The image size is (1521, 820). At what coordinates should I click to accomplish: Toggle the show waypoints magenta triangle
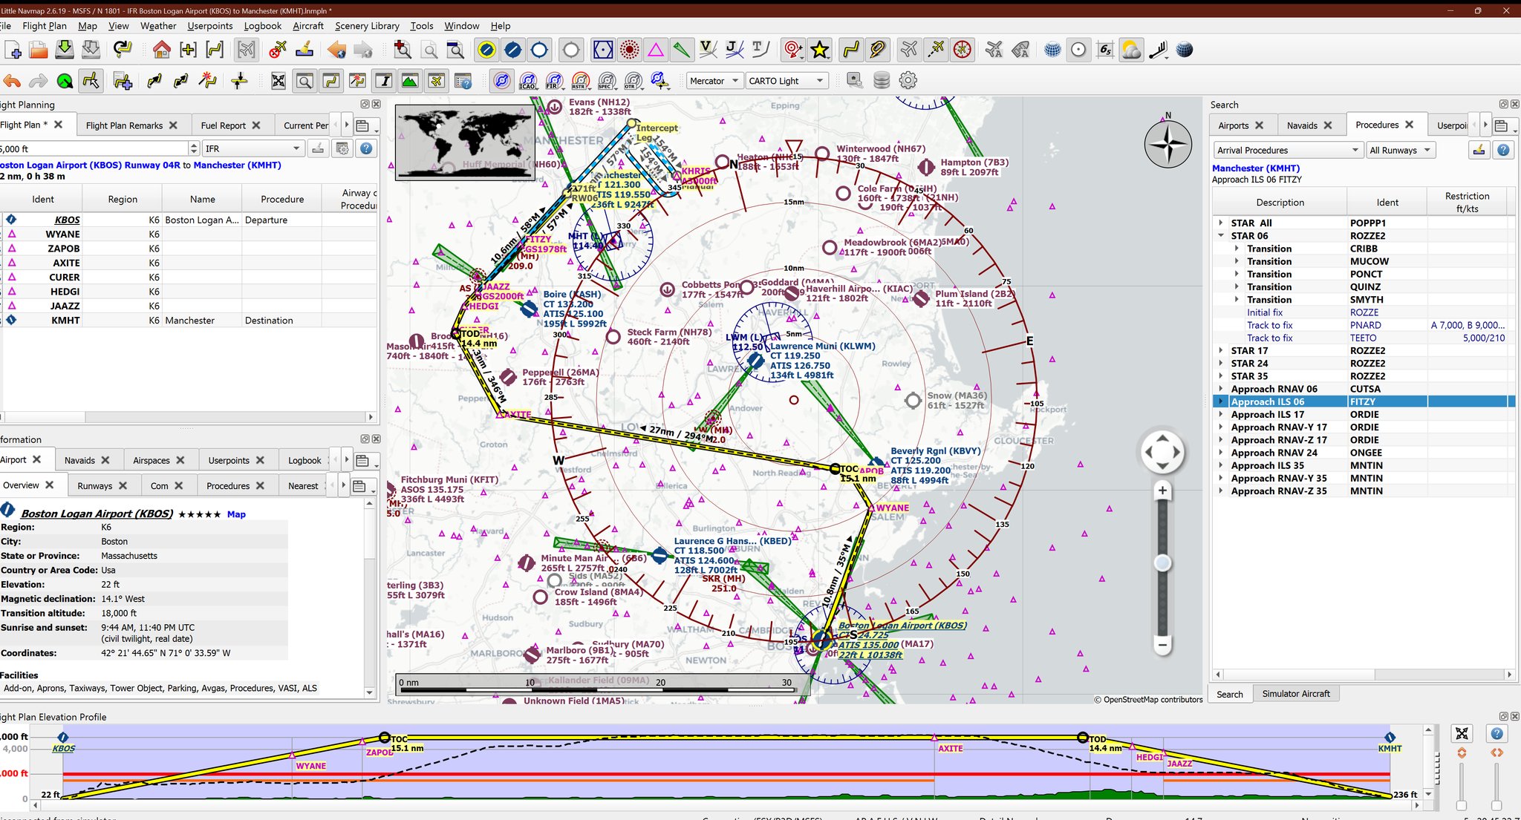coord(656,50)
